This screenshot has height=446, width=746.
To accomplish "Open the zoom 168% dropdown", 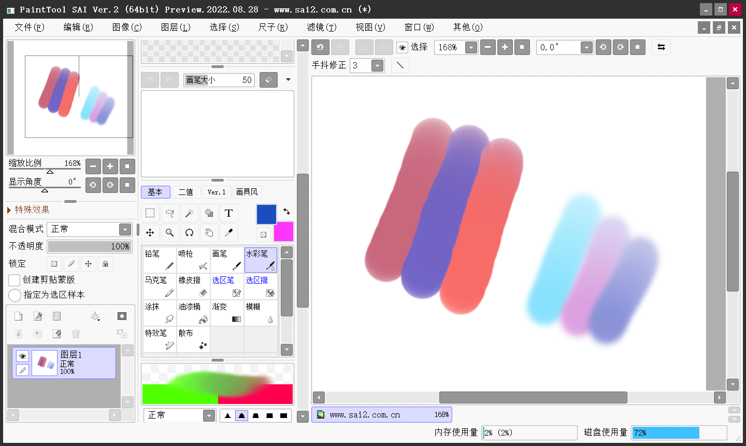I will (x=471, y=48).
